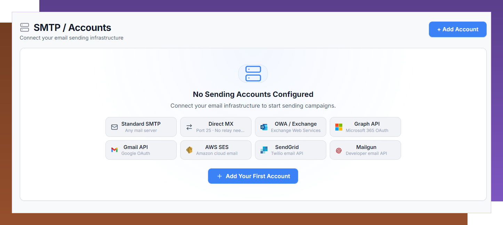Image resolution: width=503 pixels, height=225 pixels.
Task: Click the Mailgun "@" icon
Action: point(338,150)
